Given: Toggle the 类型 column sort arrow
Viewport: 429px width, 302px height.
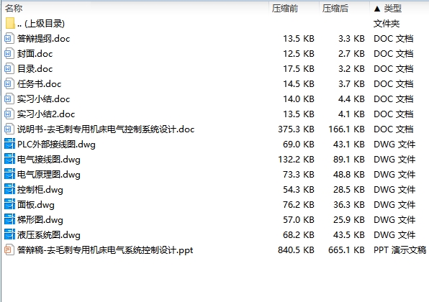Looking at the screenshot, I should (x=377, y=9).
